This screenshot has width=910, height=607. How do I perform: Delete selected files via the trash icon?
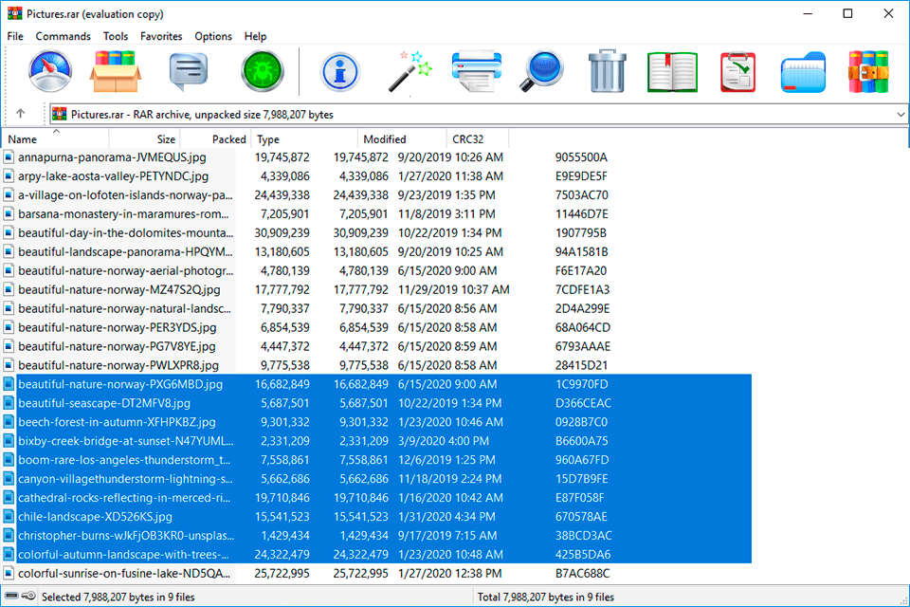(607, 71)
